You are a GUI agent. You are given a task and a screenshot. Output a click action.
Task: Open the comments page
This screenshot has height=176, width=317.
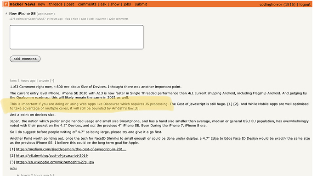[x=87, y=4]
